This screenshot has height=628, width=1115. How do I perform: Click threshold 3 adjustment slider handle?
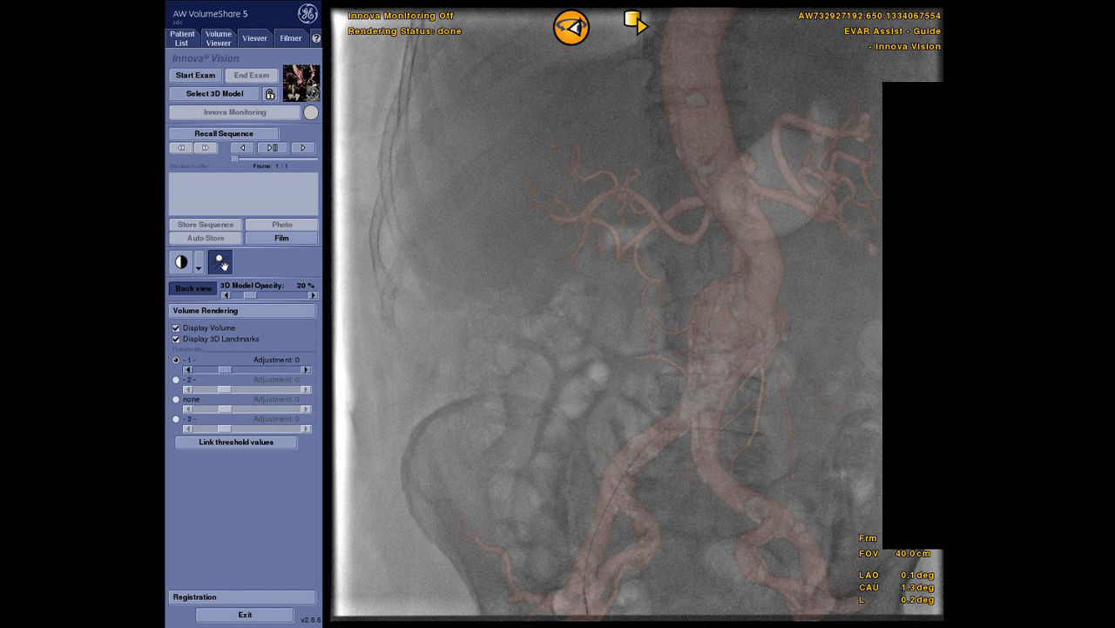pyautogui.click(x=225, y=429)
